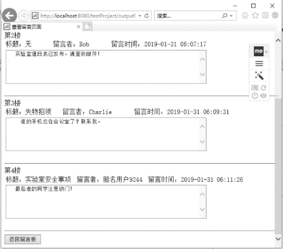283x249 pixels.
Task: Expand the address bar URL dropdown arrow
Action: (140, 16)
